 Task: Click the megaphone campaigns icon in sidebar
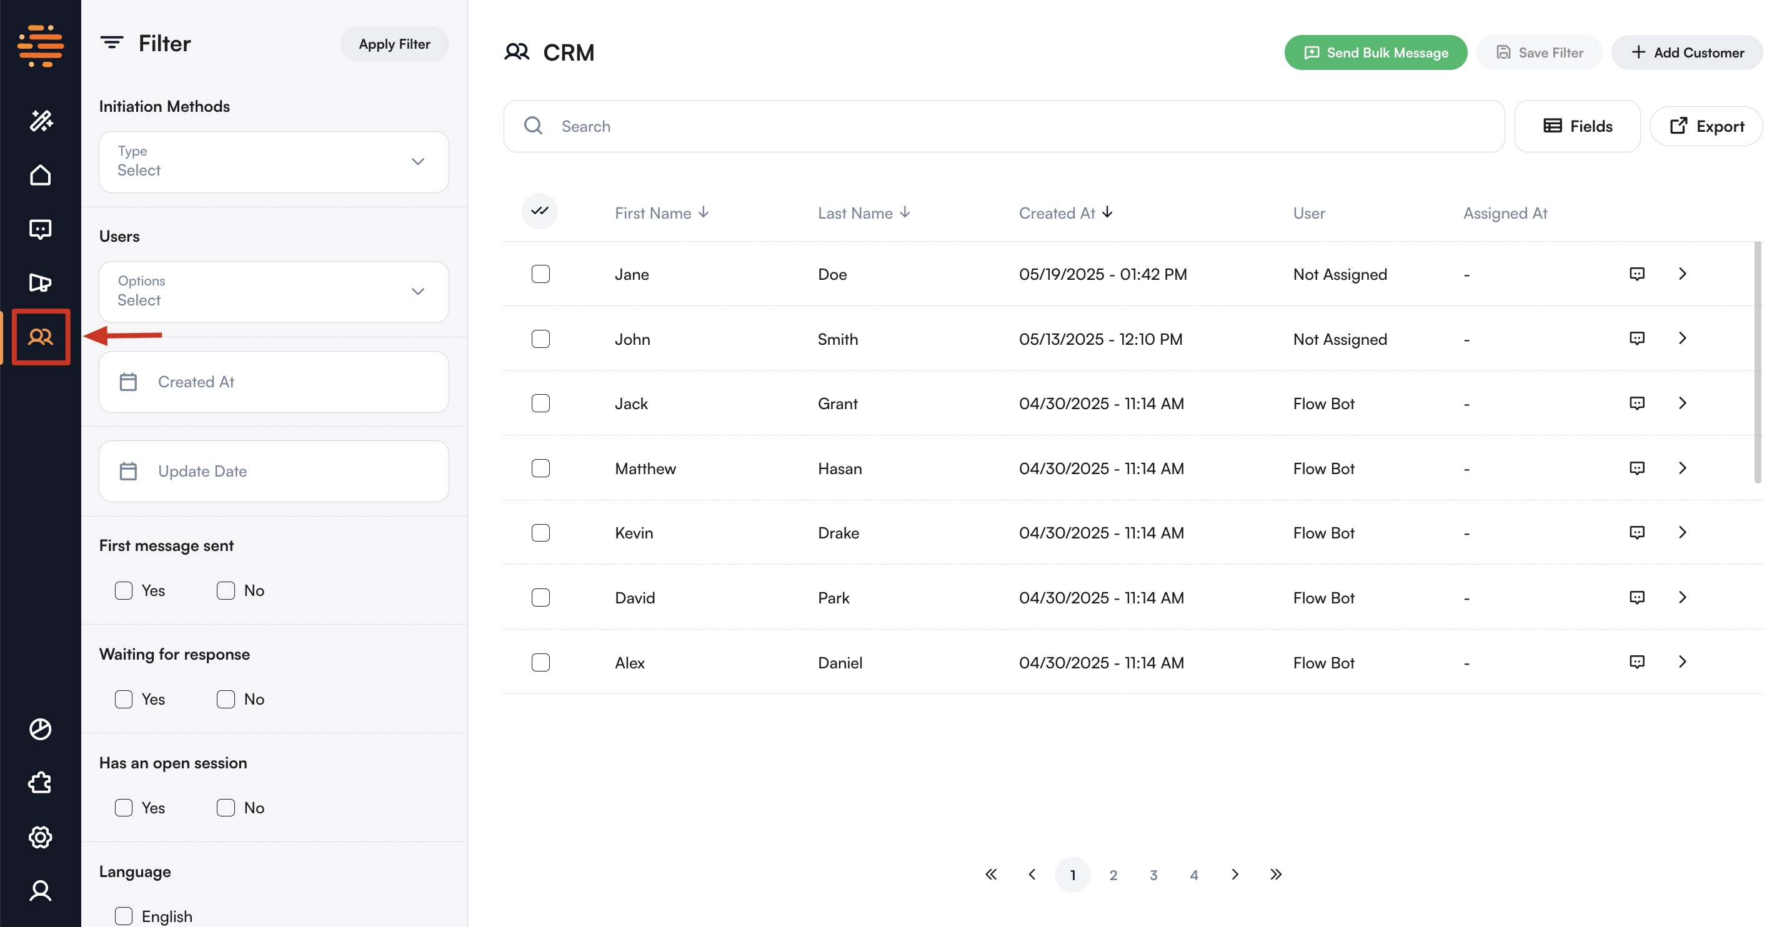point(40,283)
